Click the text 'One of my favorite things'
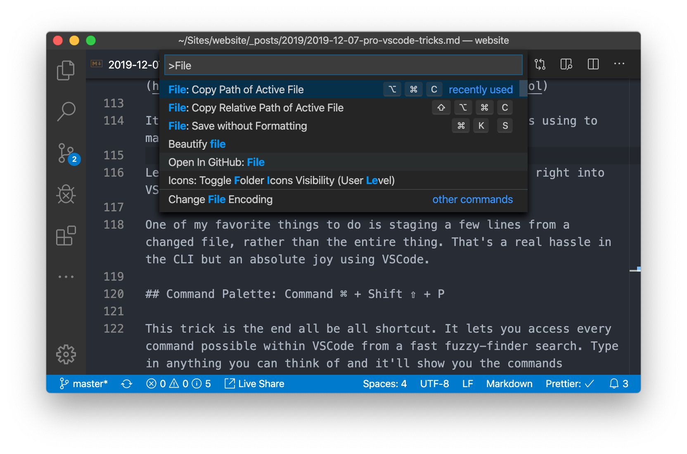 (232, 225)
